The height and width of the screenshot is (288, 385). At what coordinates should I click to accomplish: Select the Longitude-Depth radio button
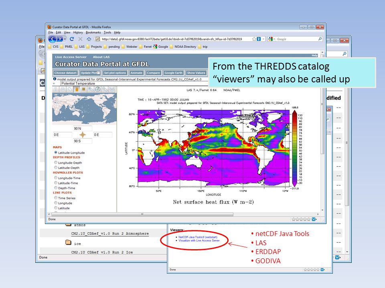coord(56,163)
